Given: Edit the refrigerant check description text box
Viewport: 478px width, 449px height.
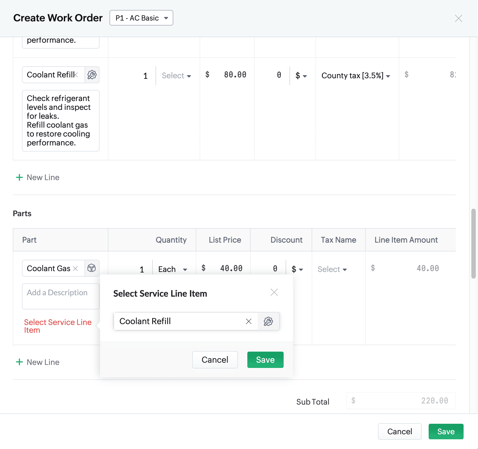Looking at the screenshot, I should click(61, 121).
